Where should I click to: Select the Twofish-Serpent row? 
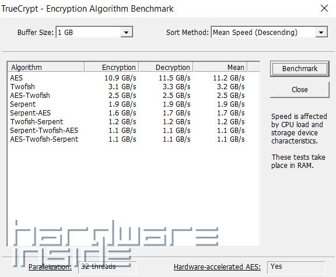click(x=133, y=122)
